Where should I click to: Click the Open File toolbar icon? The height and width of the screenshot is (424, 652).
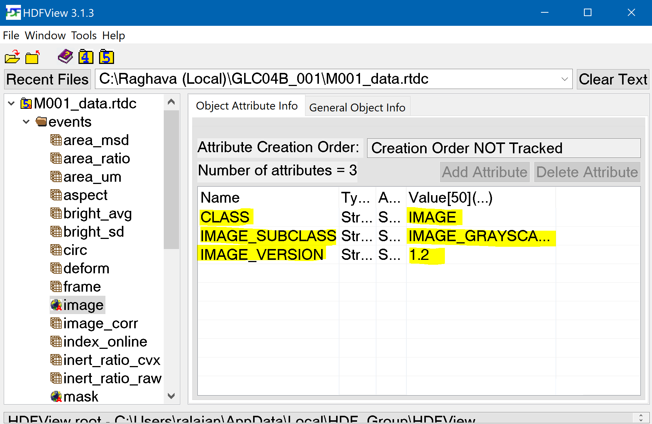coord(12,57)
